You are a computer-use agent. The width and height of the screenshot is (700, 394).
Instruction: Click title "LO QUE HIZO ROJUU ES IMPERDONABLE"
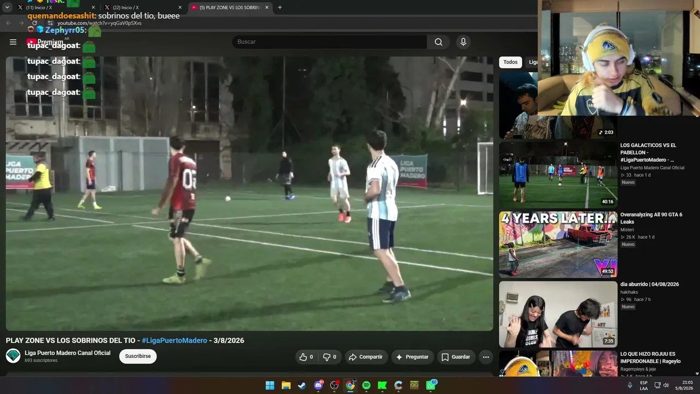pyautogui.click(x=651, y=357)
